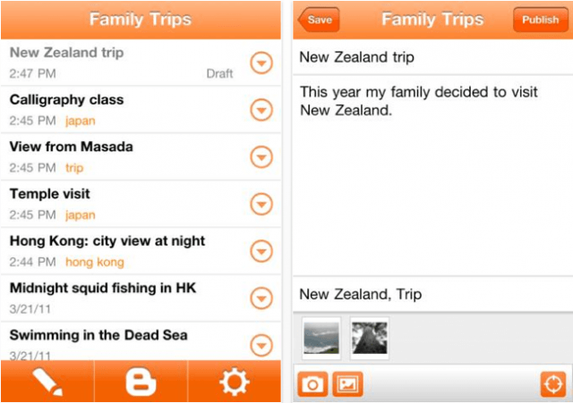Open the Blogger logo tab
573x403 pixels.
(x=141, y=382)
